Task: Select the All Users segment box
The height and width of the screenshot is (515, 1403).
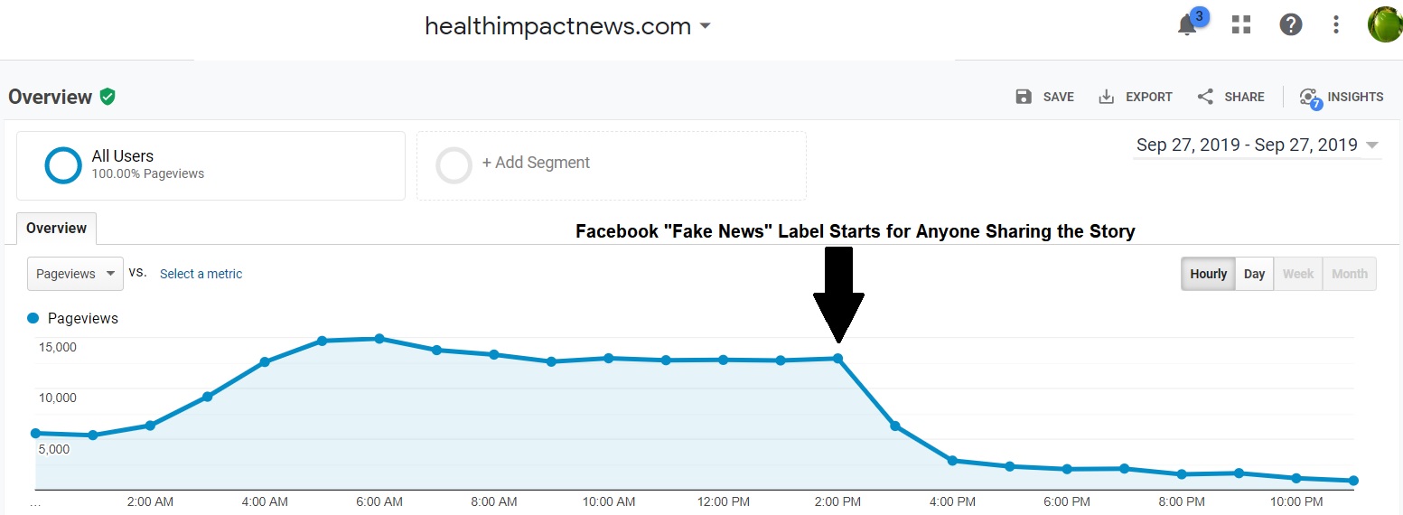Action: [210, 165]
